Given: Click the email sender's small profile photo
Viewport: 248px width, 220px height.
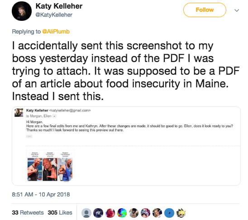Looking at the screenshot, I should (x=19, y=113).
